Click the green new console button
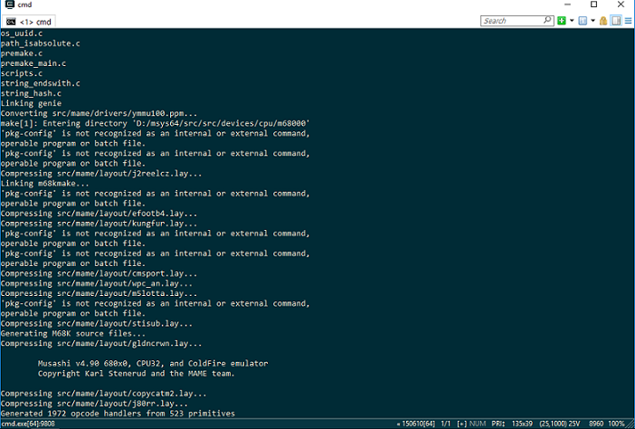 562,20
